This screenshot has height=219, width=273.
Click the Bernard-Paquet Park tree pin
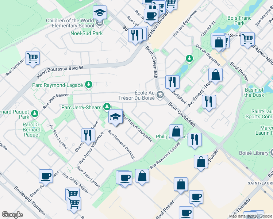tap(35, 114)
